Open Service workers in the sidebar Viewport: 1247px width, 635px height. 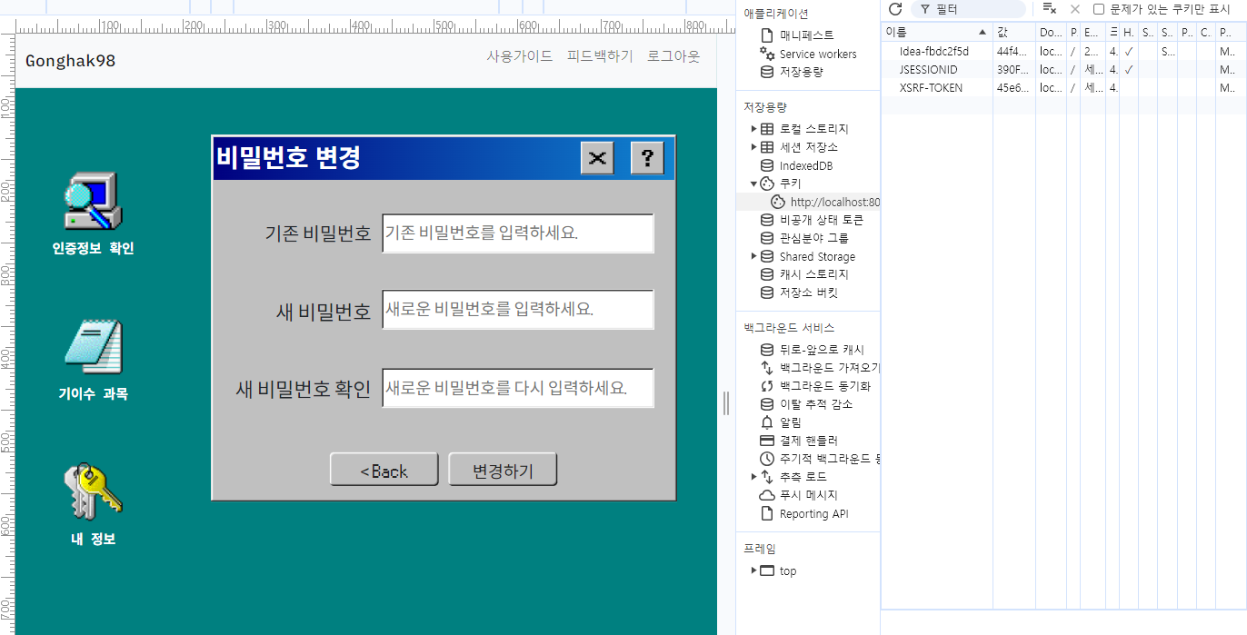[x=808, y=54]
